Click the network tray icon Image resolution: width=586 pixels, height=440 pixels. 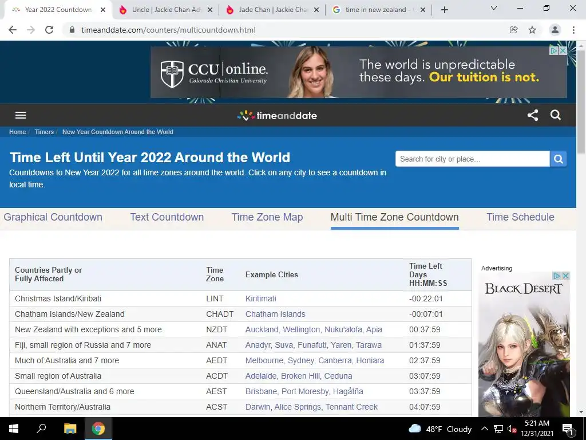(x=498, y=429)
